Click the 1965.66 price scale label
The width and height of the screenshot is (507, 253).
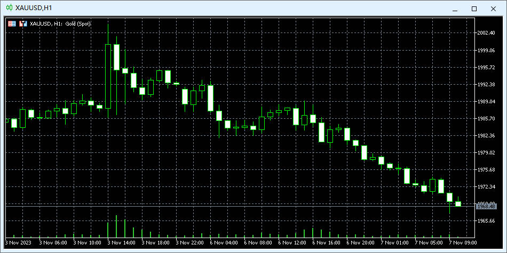(x=487, y=221)
